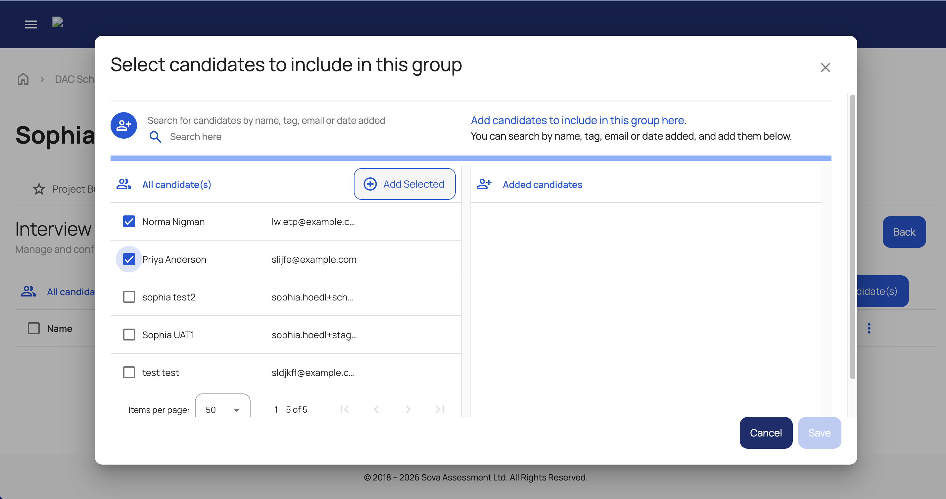Close the select candidates dialog
This screenshot has height=499, width=946.
click(x=825, y=68)
